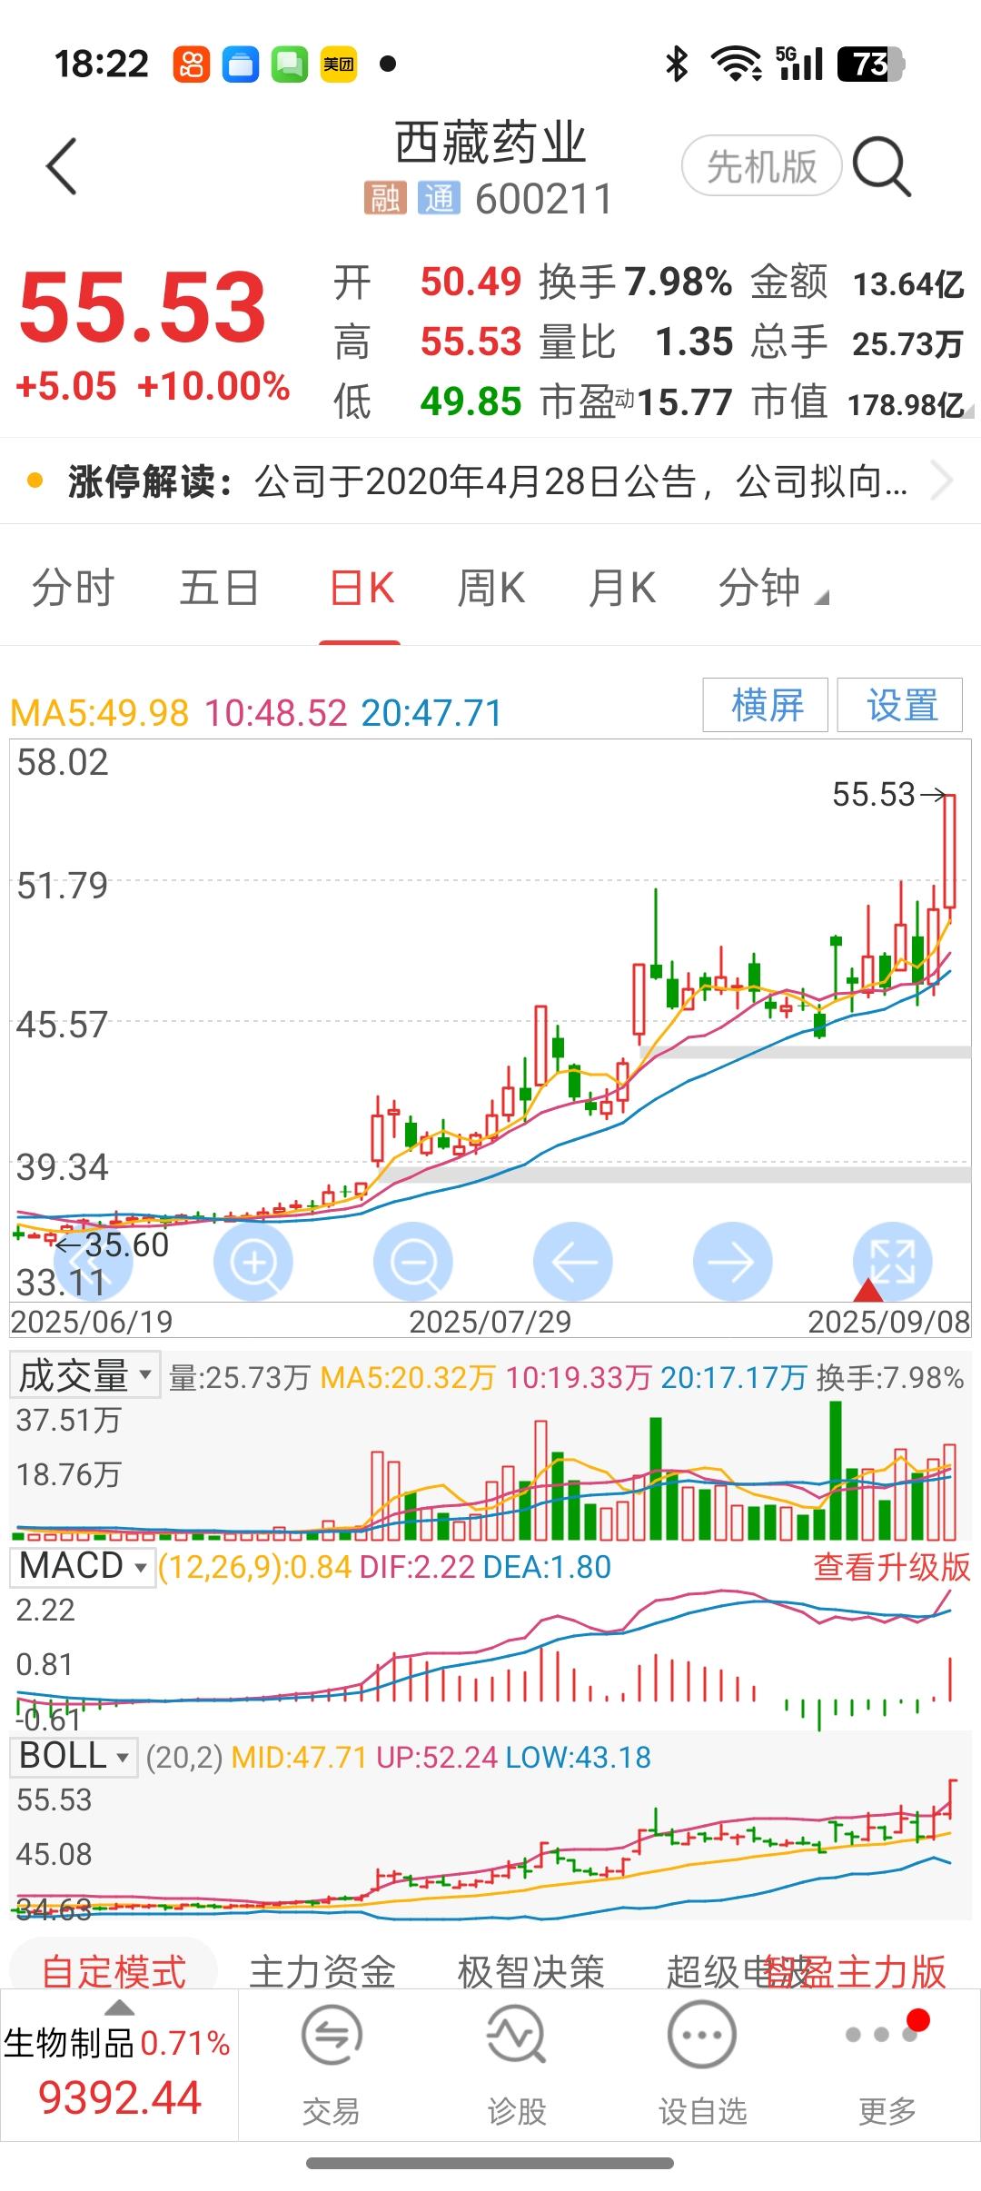
Task: Expand quote details corner triangle near 市值
Action: point(969,410)
